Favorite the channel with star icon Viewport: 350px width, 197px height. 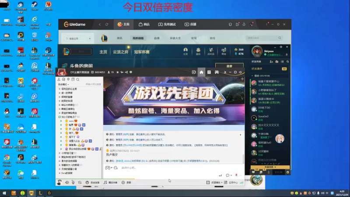click(x=118, y=72)
